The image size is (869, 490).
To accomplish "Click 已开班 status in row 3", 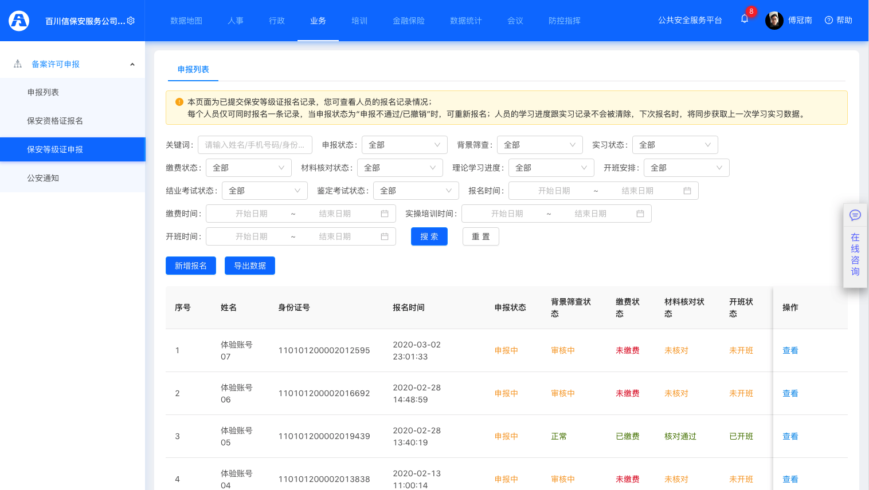I will pyautogui.click(x=741, y=436).
